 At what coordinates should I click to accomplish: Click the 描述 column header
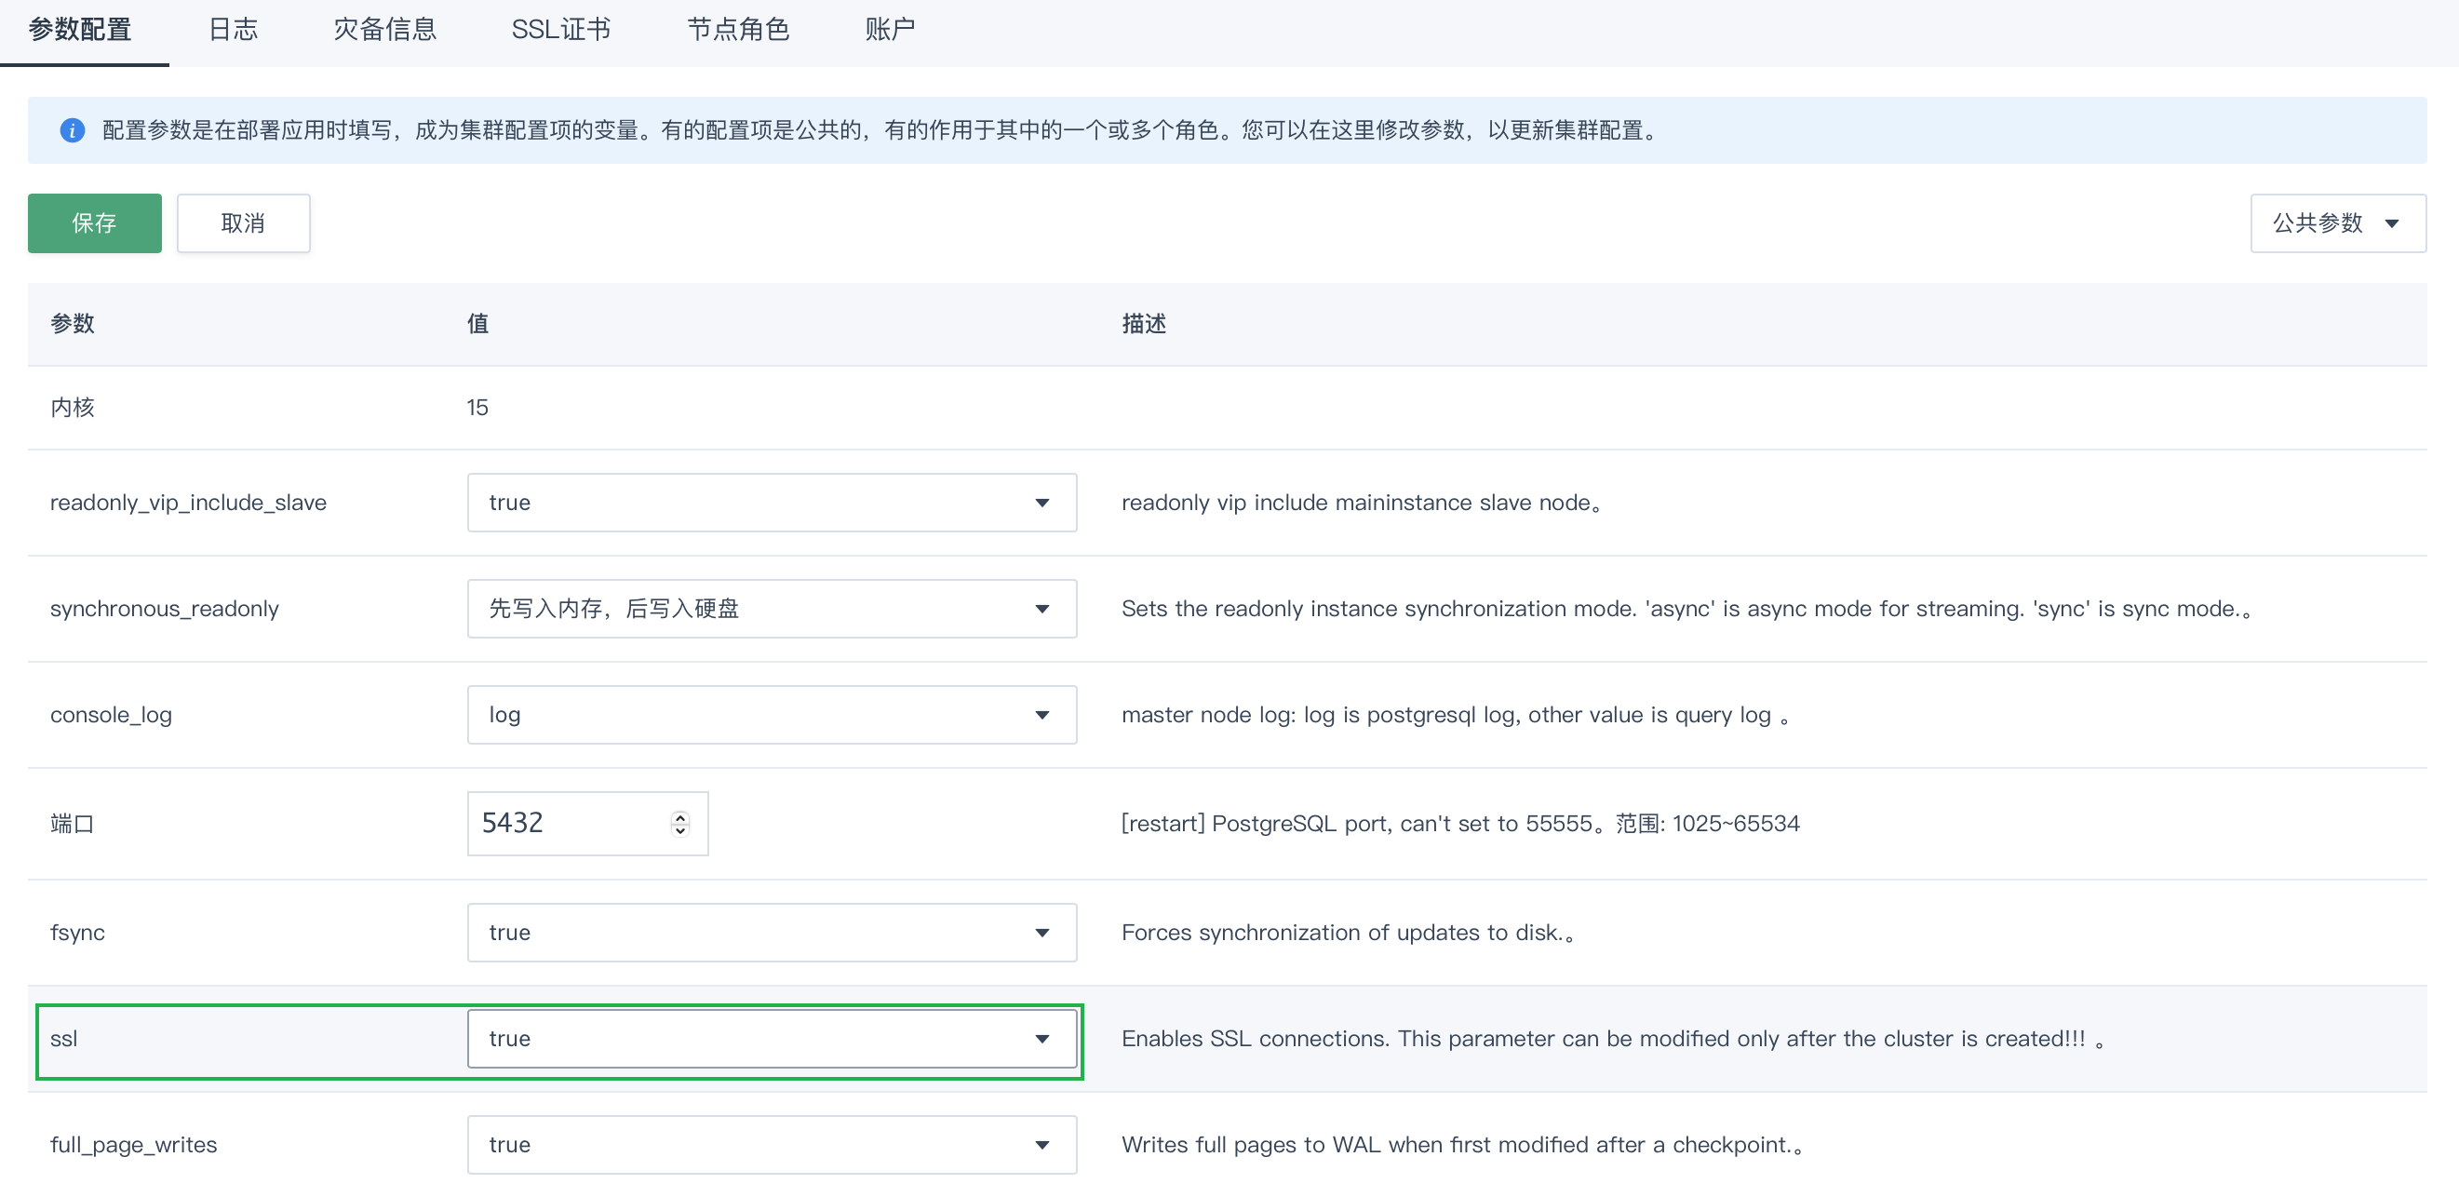(x=1144, y=324)
